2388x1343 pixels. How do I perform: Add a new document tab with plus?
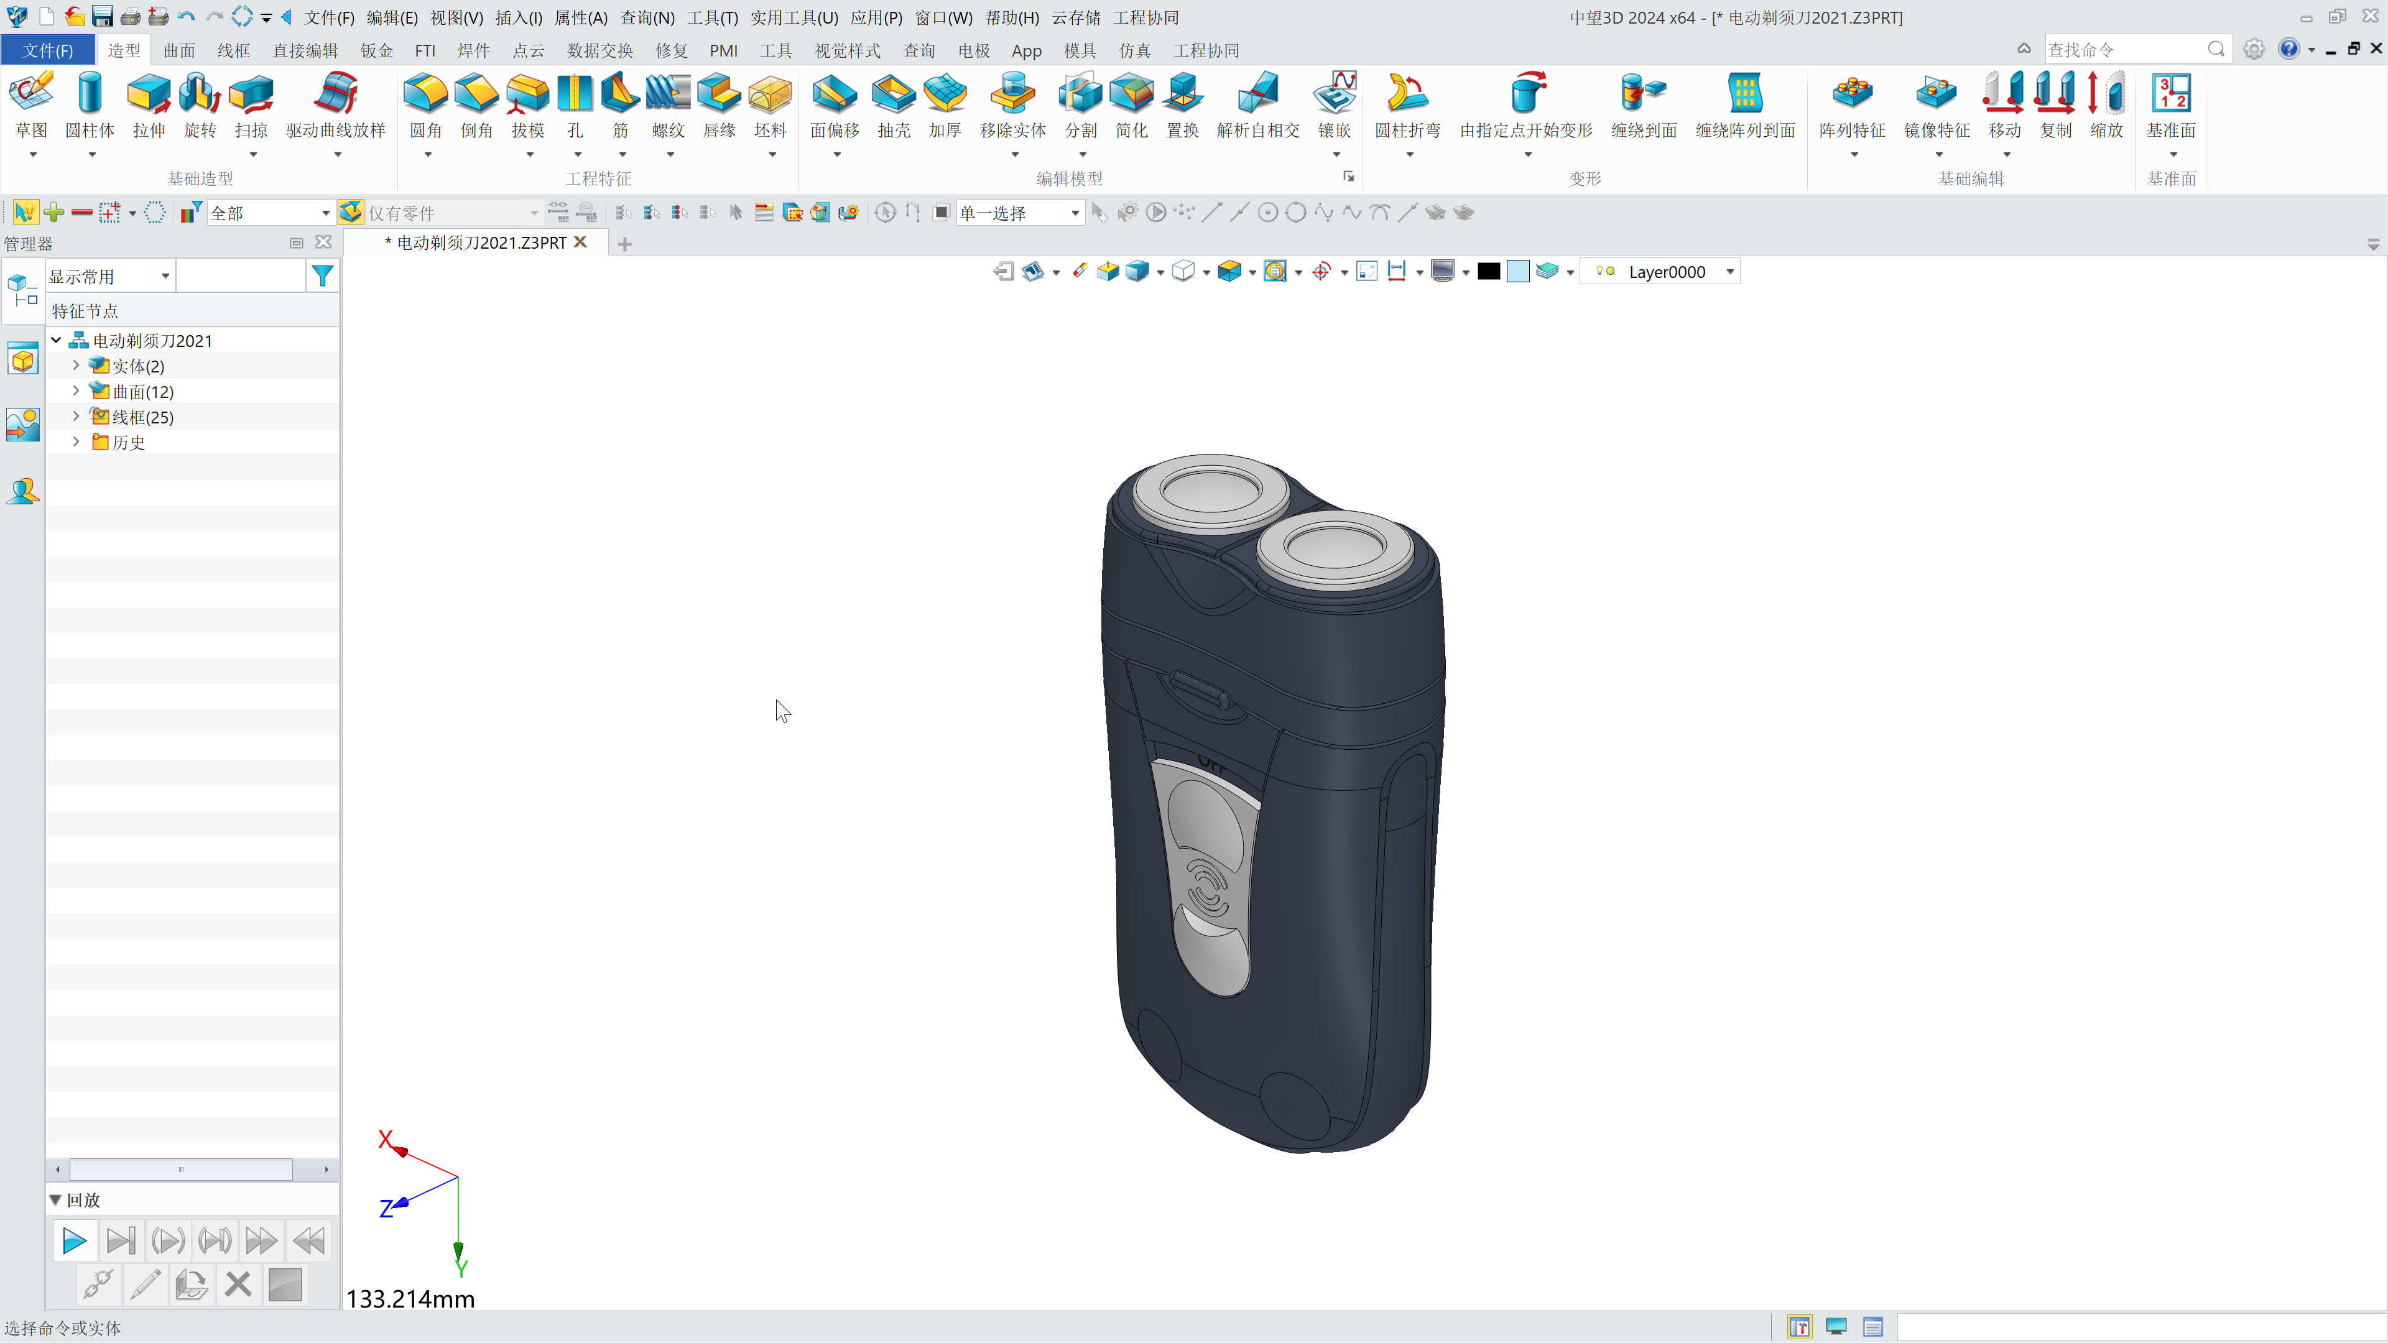[x=625, y=244]
